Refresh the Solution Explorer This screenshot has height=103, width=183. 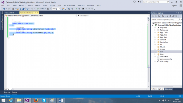click(170, 16)
